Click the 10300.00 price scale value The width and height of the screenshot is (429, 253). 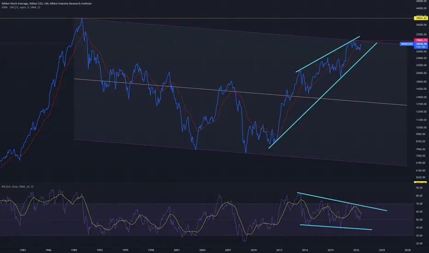(421, 127)
